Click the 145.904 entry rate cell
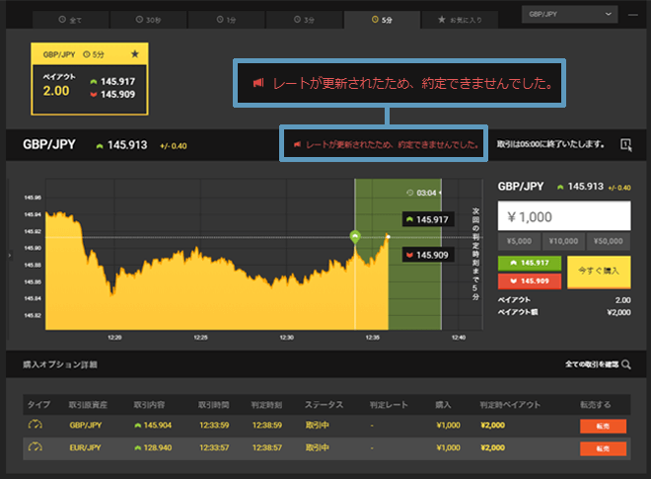The image size is (651, 479). [153, 426]
